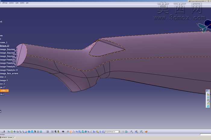
Task: Select tree node 'issage_Esquisse_2'
Action: click(x=9, y=49)
